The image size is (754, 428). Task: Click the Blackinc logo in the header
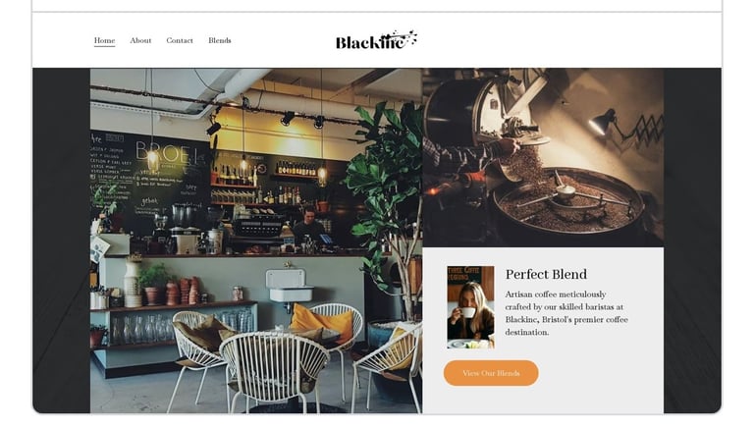click(x=376, y=40)
